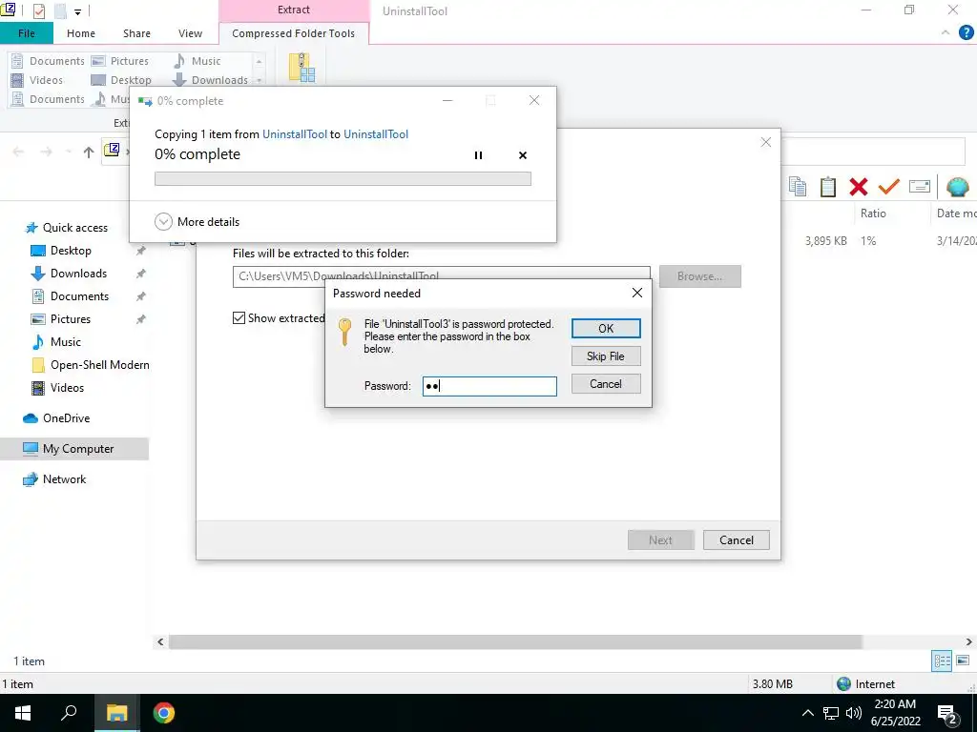Click the Network icon in the sidebar
This screenshot has width=977, height=732.
point(30,479)
